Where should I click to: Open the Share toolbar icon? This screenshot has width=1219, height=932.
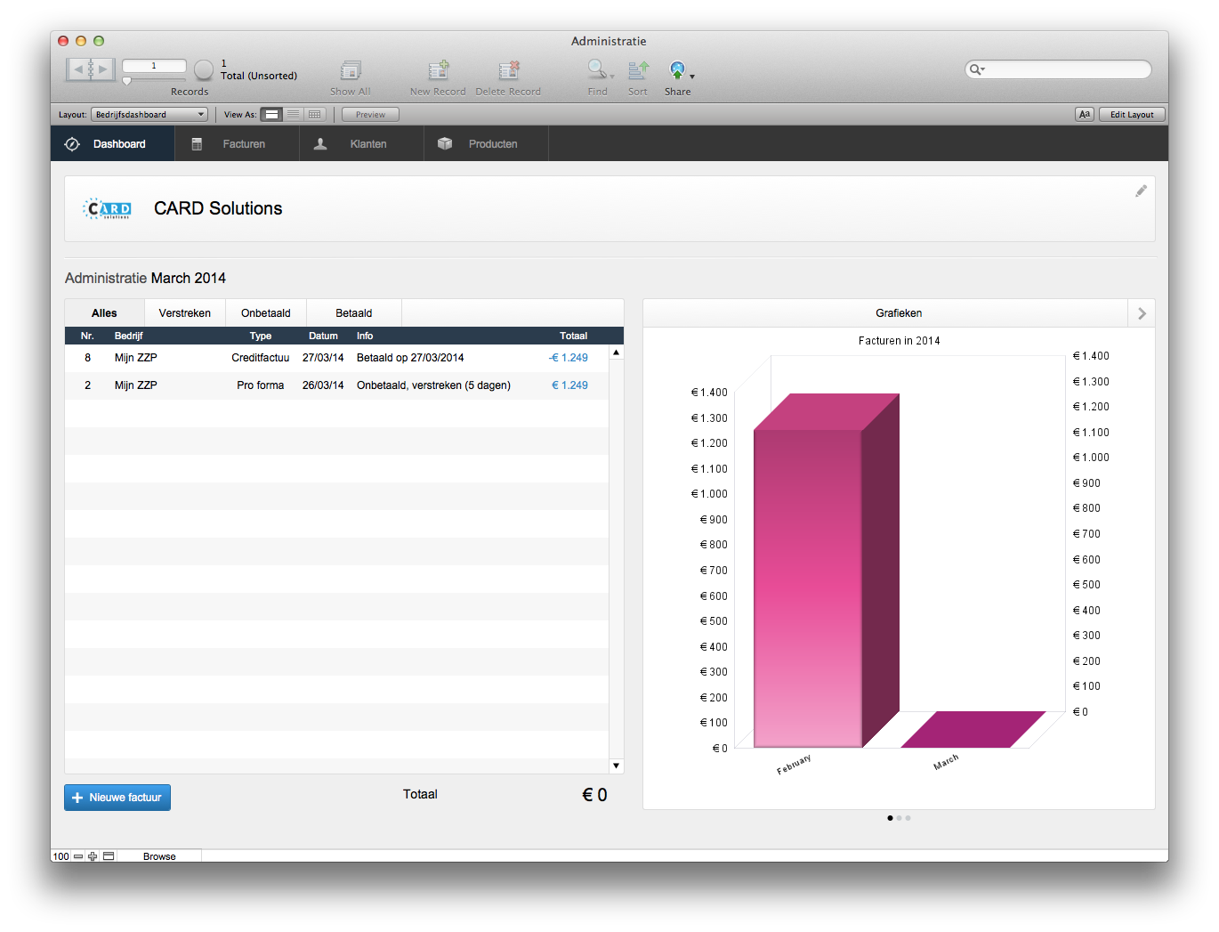[x=678, y=69]
